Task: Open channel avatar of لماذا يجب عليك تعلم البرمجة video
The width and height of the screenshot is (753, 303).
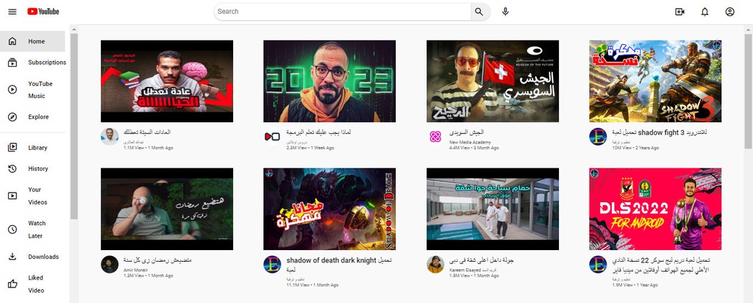Action: point(272,136)
